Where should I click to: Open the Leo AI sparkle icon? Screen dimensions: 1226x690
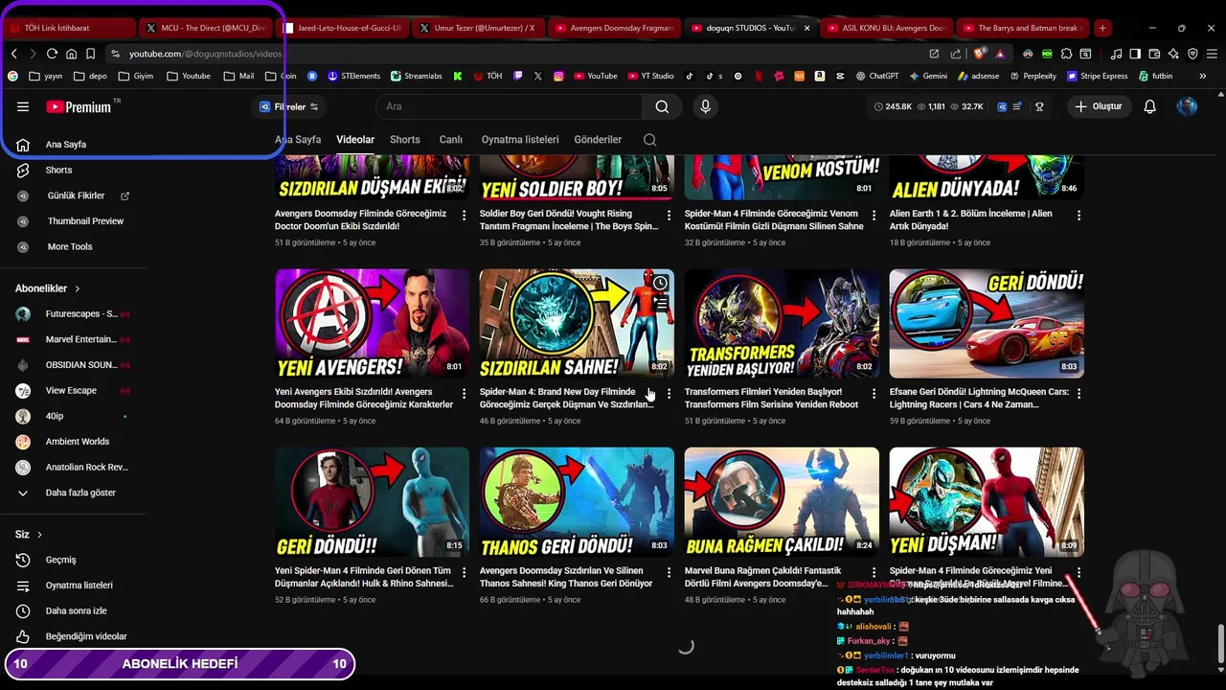[1173, 54]
